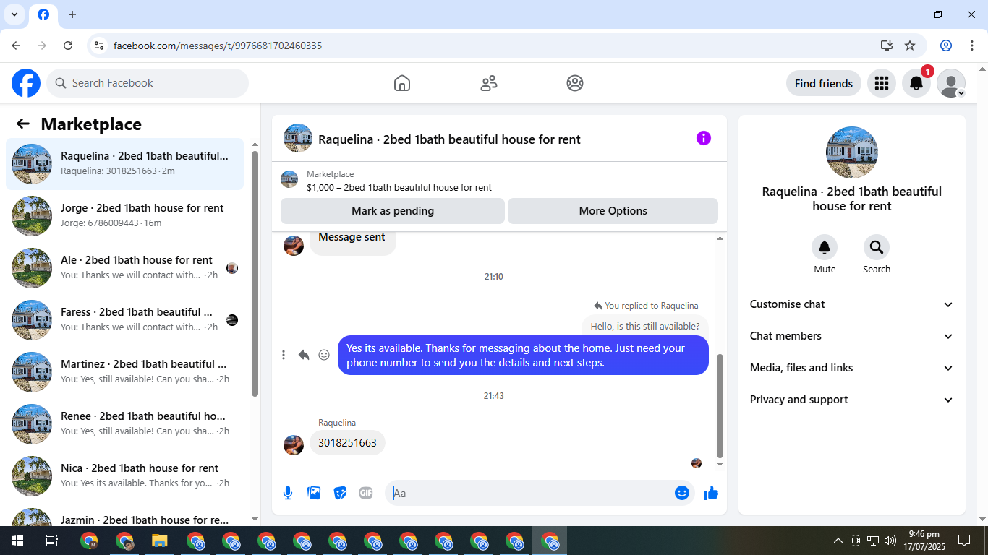Open the emoji picker in message box
Image resolution: width=988 pixels, height=555 pixels.
681,493
